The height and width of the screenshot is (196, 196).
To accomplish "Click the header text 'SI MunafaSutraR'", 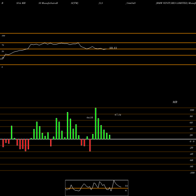I will point(48,3).
